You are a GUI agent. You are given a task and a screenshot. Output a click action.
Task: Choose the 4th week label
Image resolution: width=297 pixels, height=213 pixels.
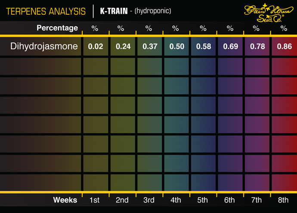[x=176, y=200]
